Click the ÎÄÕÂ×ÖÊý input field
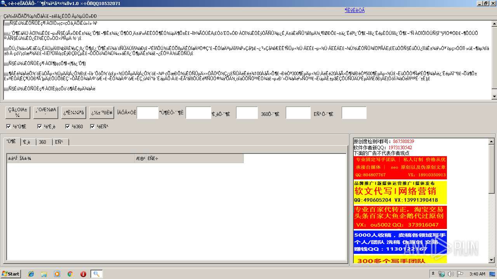 point(148,113)
